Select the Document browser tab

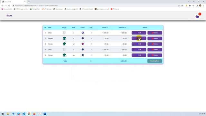click(x=14, y=2)
